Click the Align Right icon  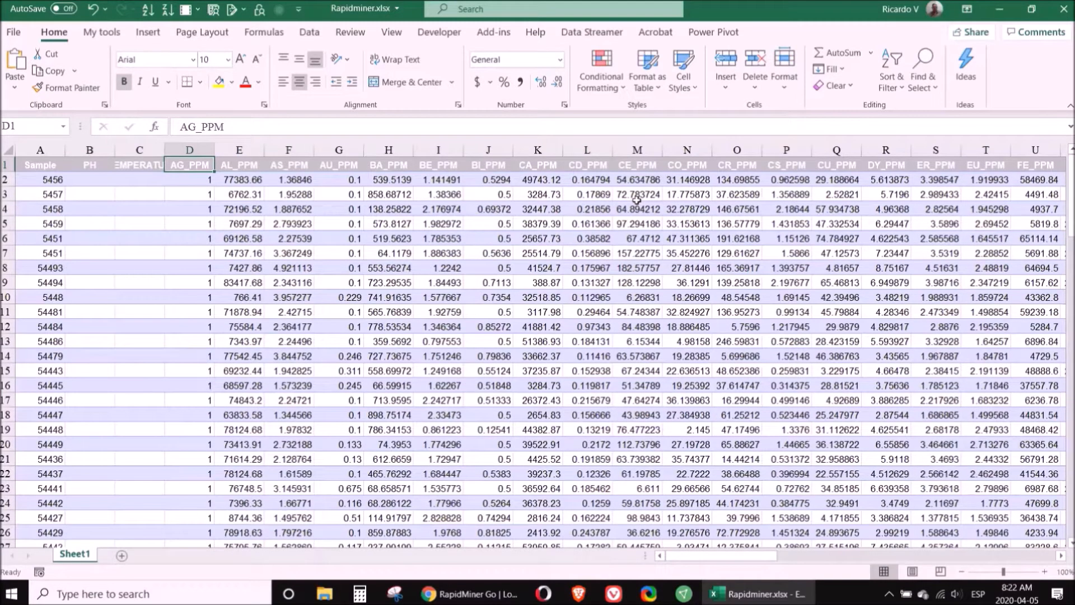[316, 82]
